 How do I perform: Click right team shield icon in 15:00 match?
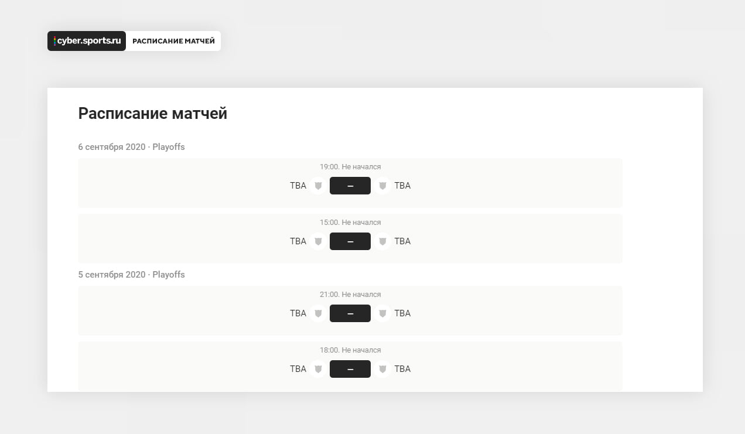[x=382, y=241]
